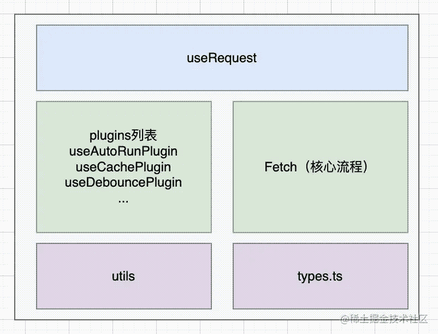Viewport: 438px width, 334px height.
Task: Click the white gap between utils and types.ts boxes
Action: click(222, 276)
